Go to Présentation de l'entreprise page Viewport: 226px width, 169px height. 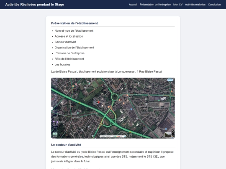[155, 5]
